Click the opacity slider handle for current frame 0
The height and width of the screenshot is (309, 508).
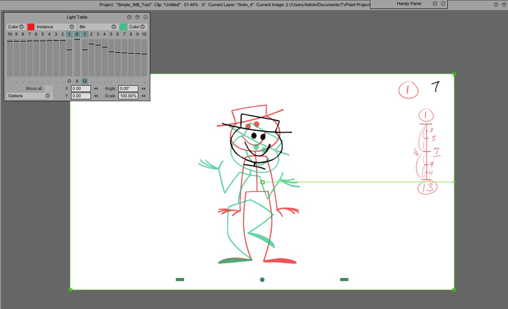[x=77, y=39]
